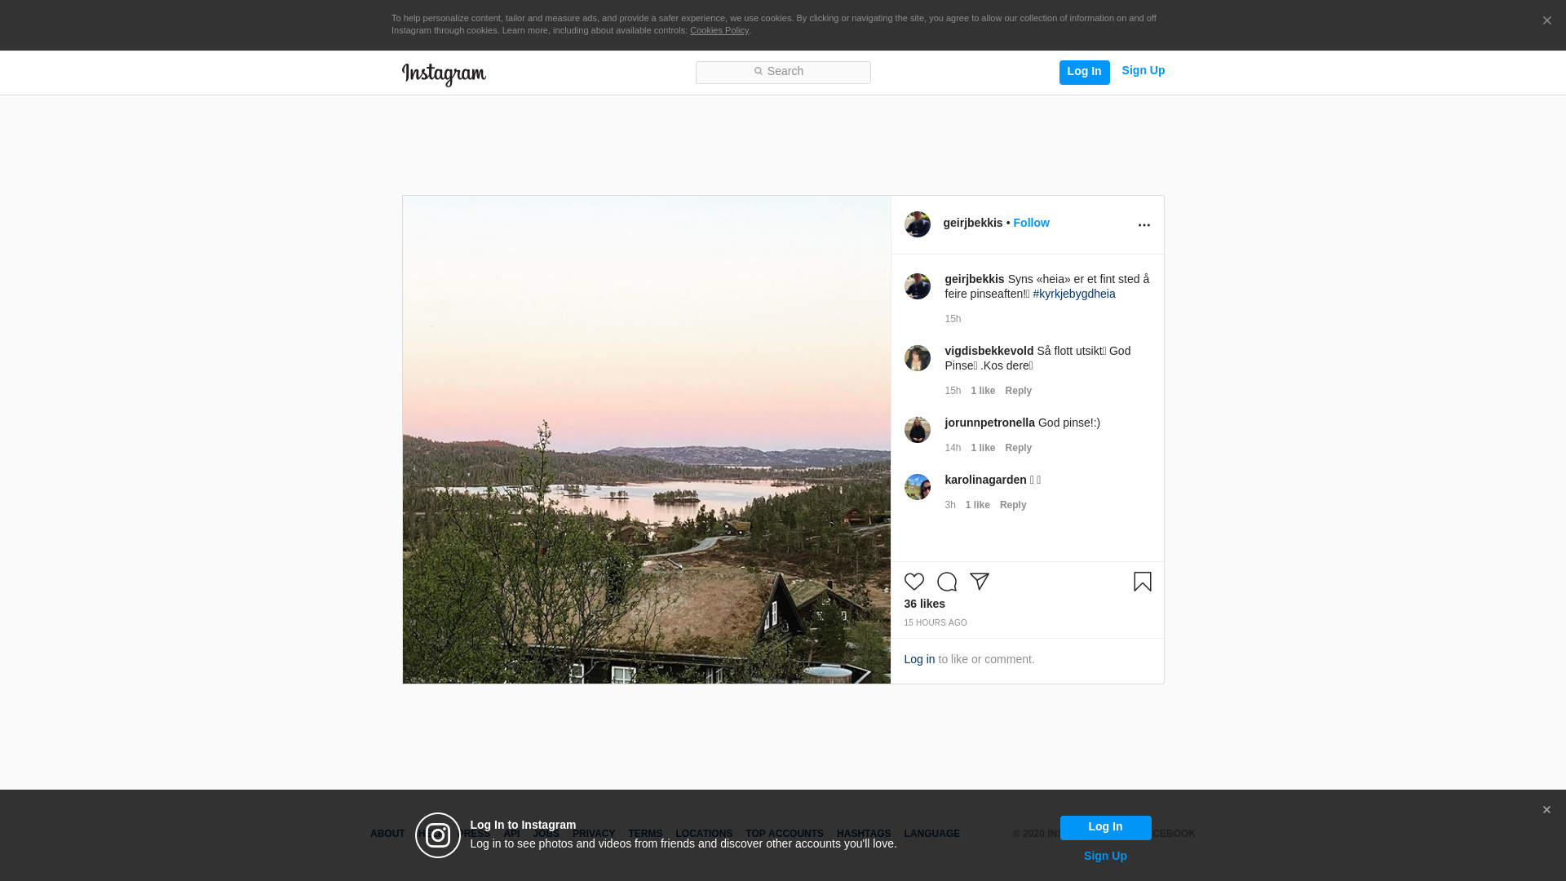Click the Instagram camera icon in bottom banner
1566x881 pixels.
(x=438, y=835)
